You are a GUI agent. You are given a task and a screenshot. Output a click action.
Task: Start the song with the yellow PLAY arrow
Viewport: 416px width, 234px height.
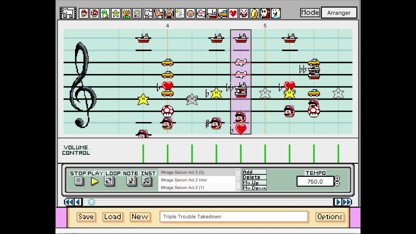[x=95, y=181]
